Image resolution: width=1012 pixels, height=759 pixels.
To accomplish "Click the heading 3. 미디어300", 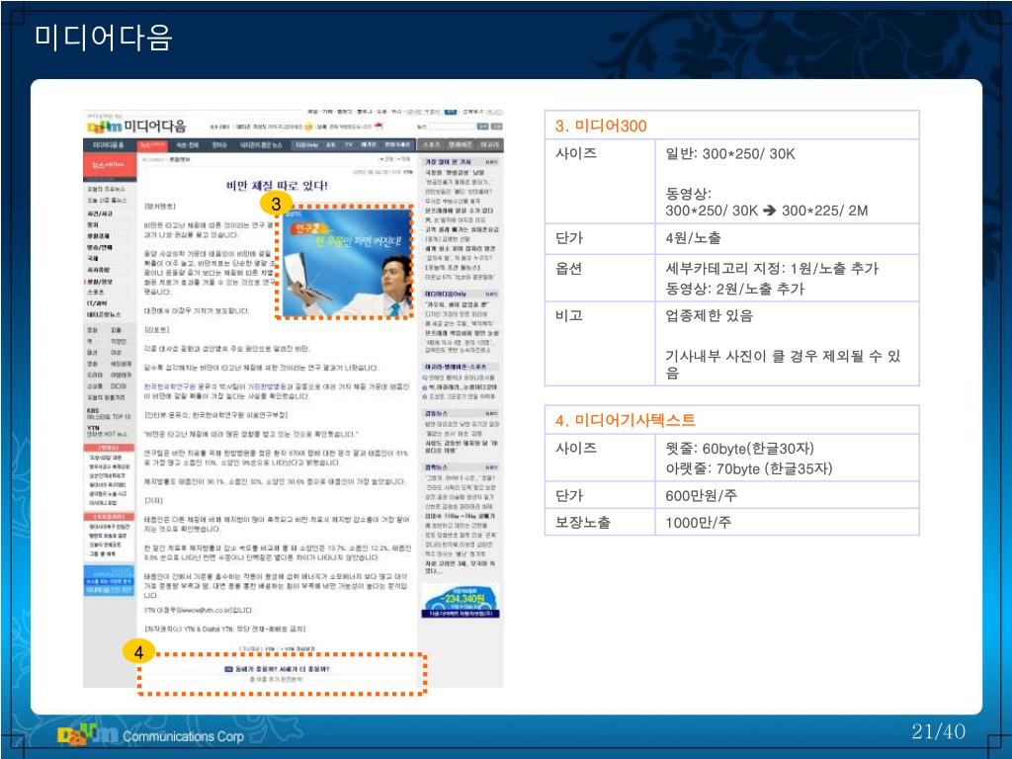I will tap(601, 126).
